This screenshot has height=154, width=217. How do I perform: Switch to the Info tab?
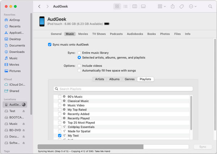click(188, 34)
